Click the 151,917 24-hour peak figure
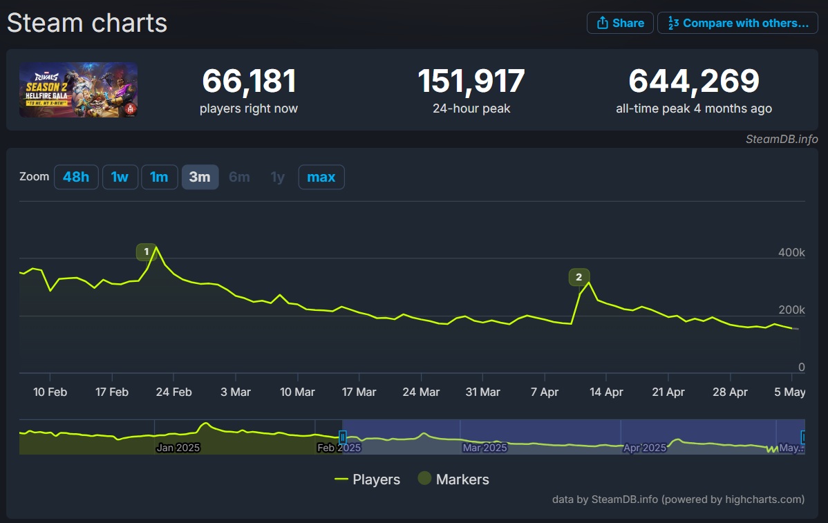This screenshot has width=828, height=523. pos(471,82)
